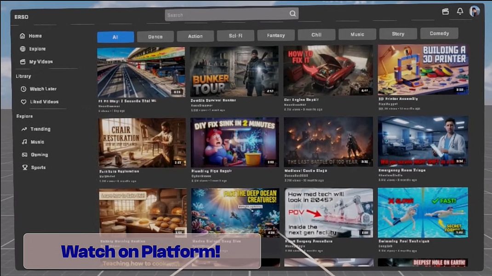Click the Music note icon

(24, 142)
